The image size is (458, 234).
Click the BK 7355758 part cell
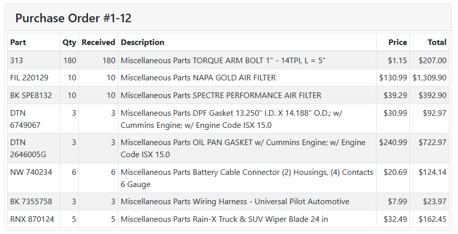tap(31, 202)
